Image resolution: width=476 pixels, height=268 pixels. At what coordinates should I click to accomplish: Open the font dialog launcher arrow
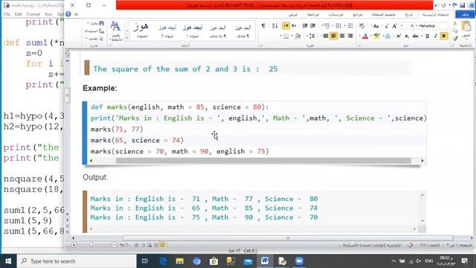click(360, 45)
